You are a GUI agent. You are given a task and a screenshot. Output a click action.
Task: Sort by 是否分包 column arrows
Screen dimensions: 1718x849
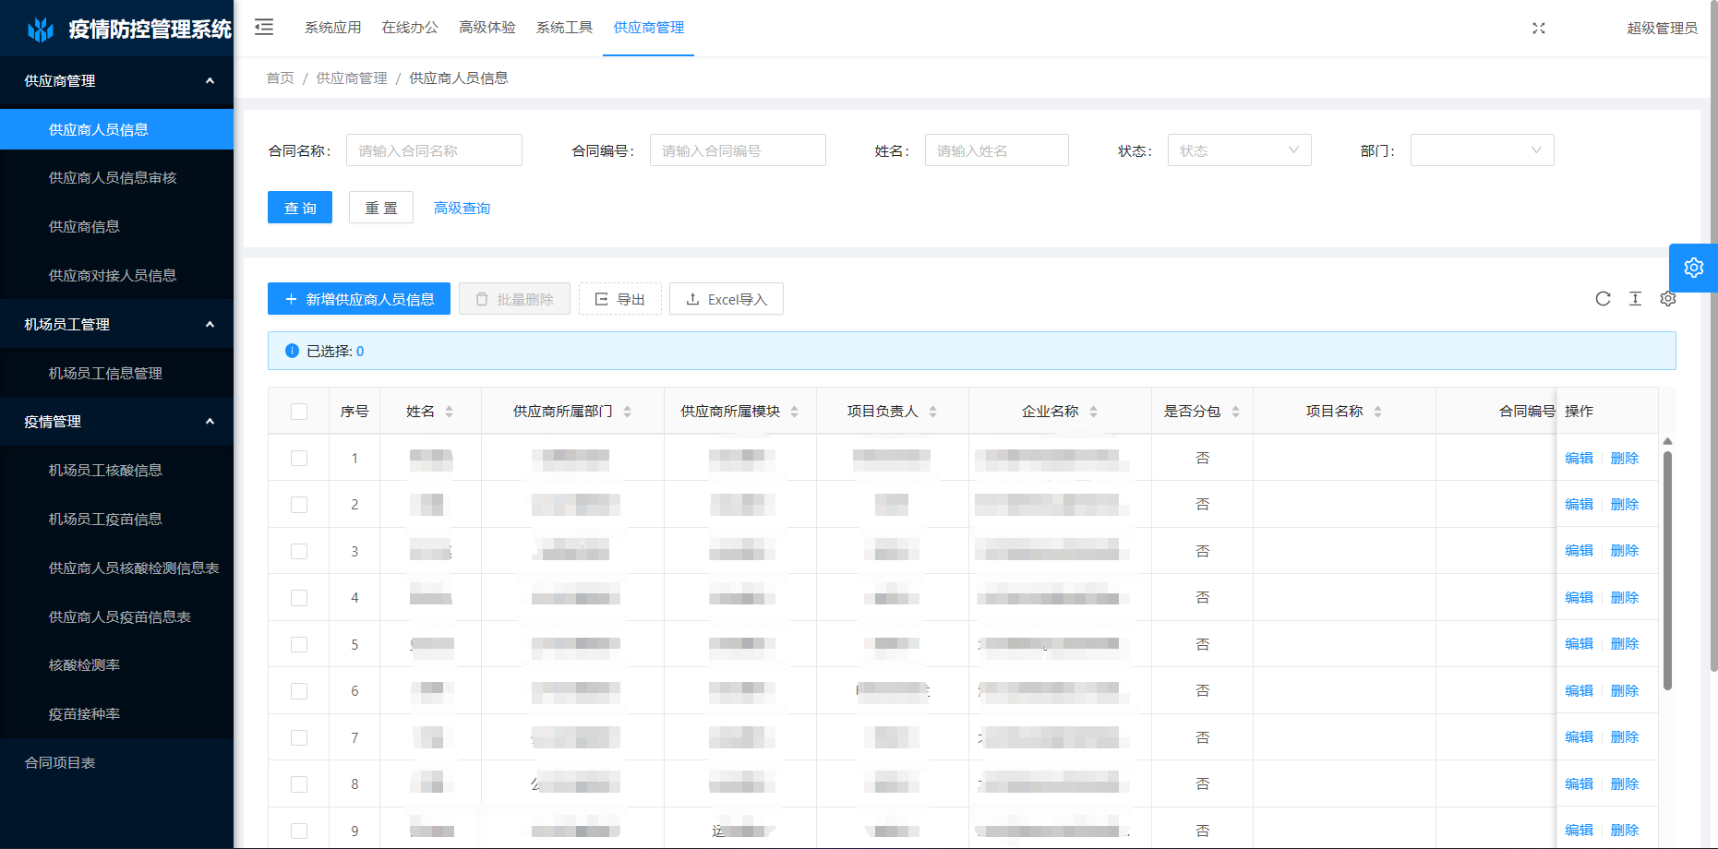pos(1235,412)
